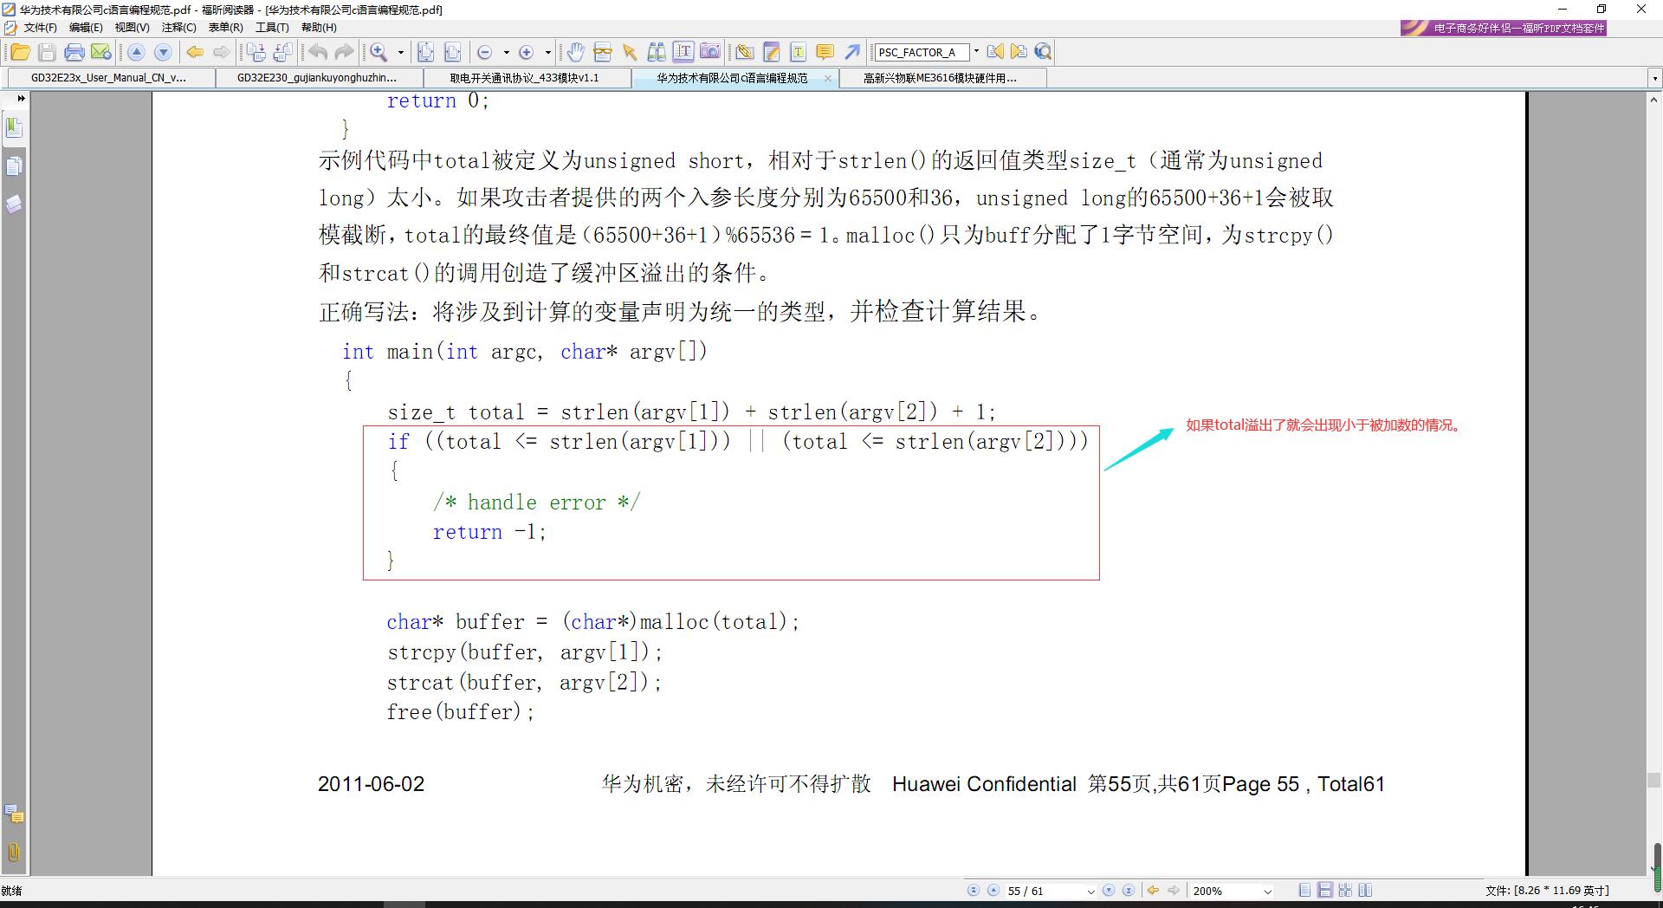
Task: Click the Open file folder icon
Action: click(20, 52)
